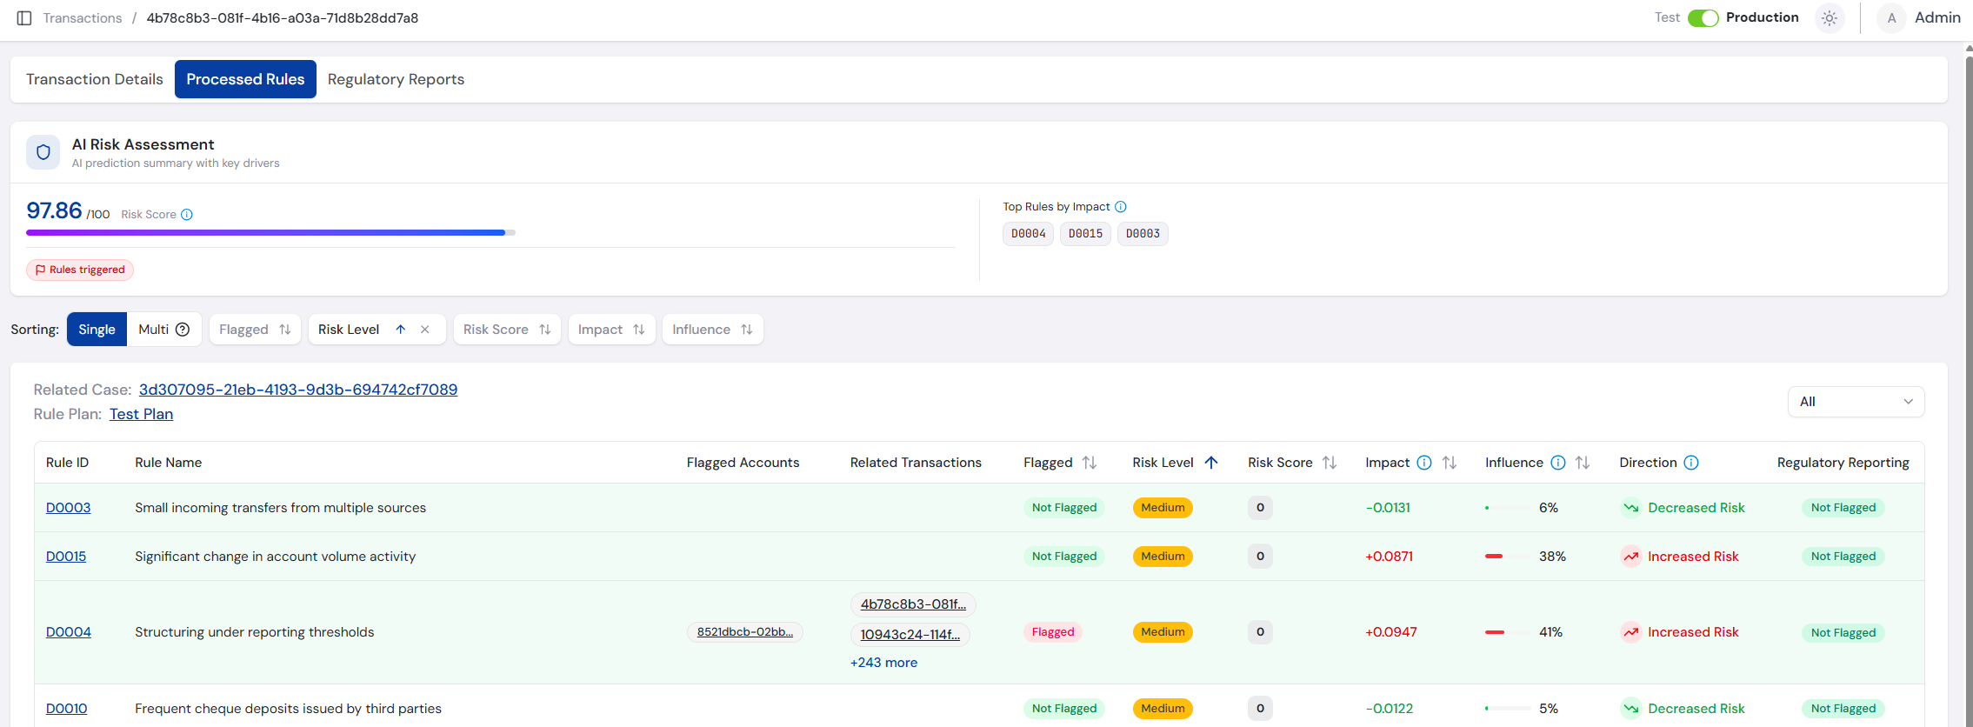Toggle the Test/Production environment switch
This screenshot has width=1973, height=727.
[x=1703, y=18]
